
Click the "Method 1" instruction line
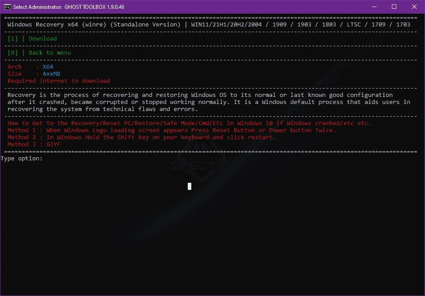click(x=171, y=130)
